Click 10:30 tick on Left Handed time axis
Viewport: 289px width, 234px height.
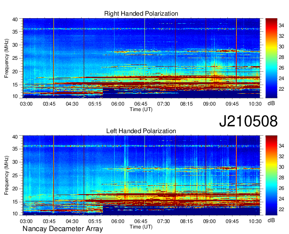pyautogui.click(x=255, y=221)
